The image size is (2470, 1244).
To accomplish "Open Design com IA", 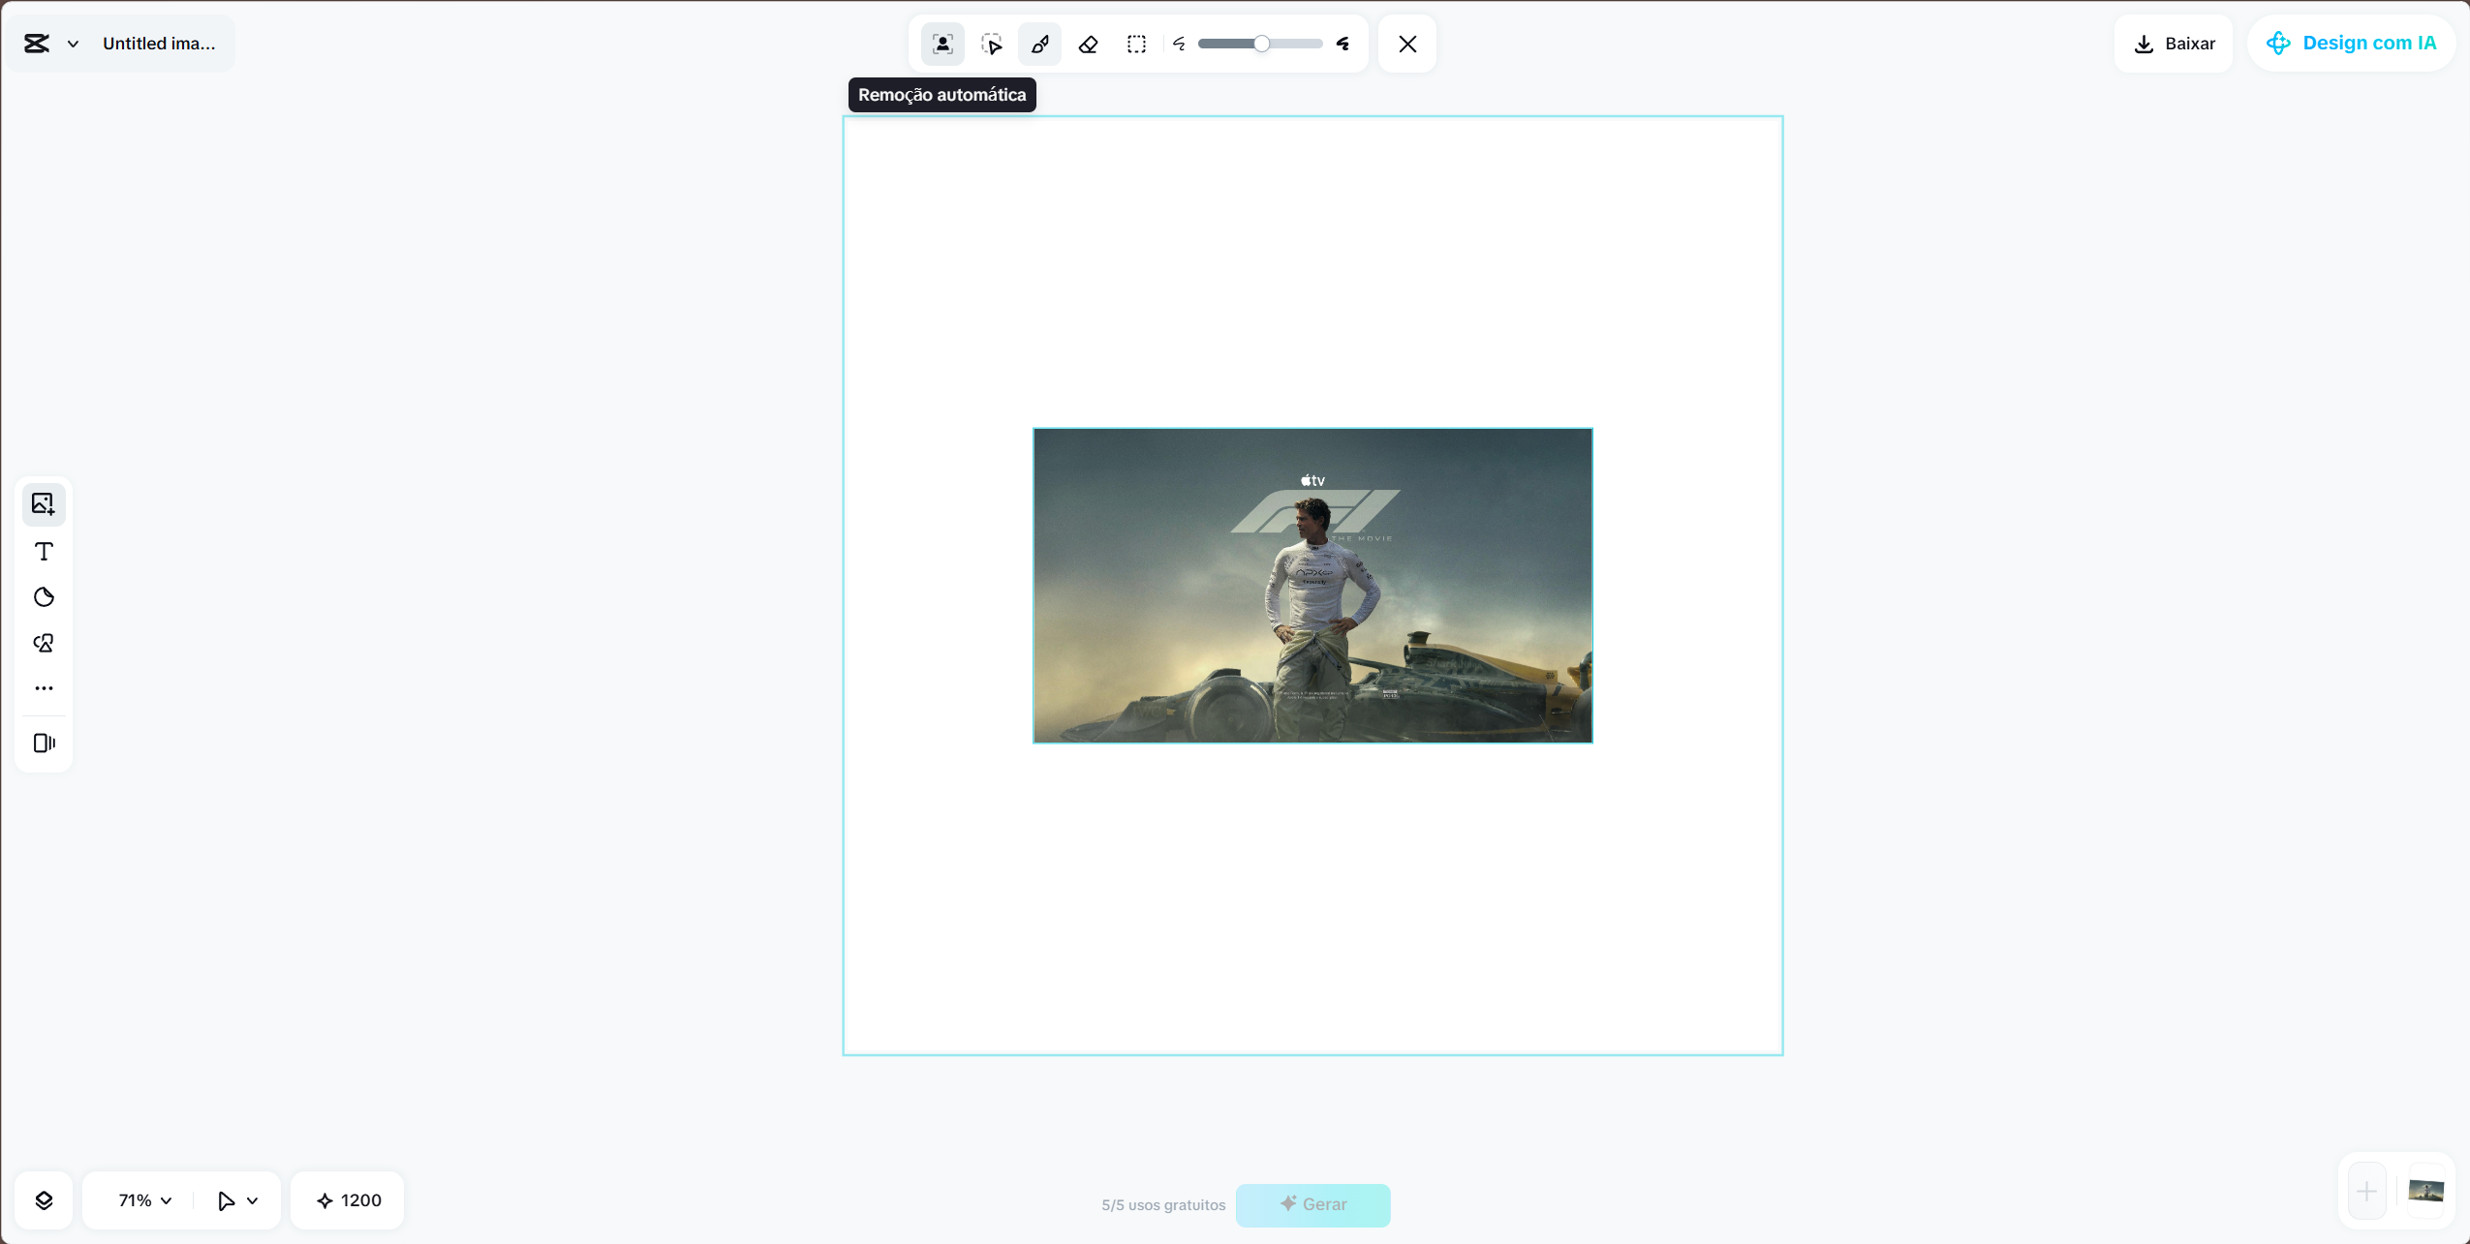I will (2351, 44).
